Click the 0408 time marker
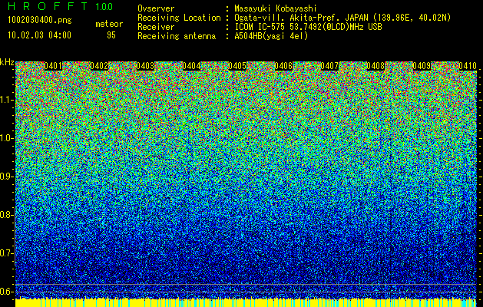Image resolution: width=483 pixels, height=307 pixels. point(375,66)
